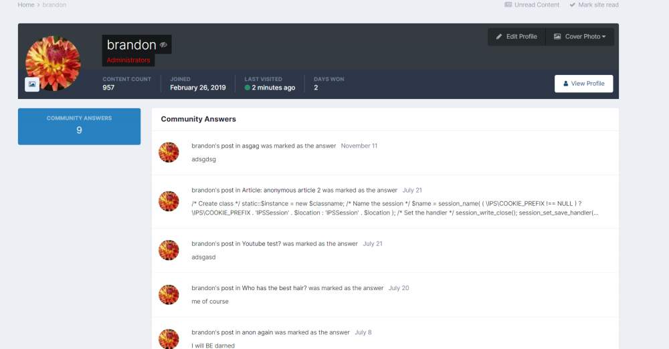Click July 21 date on Youtube test
The width and height of the screenshot is (669, 349).
point(373,244)
